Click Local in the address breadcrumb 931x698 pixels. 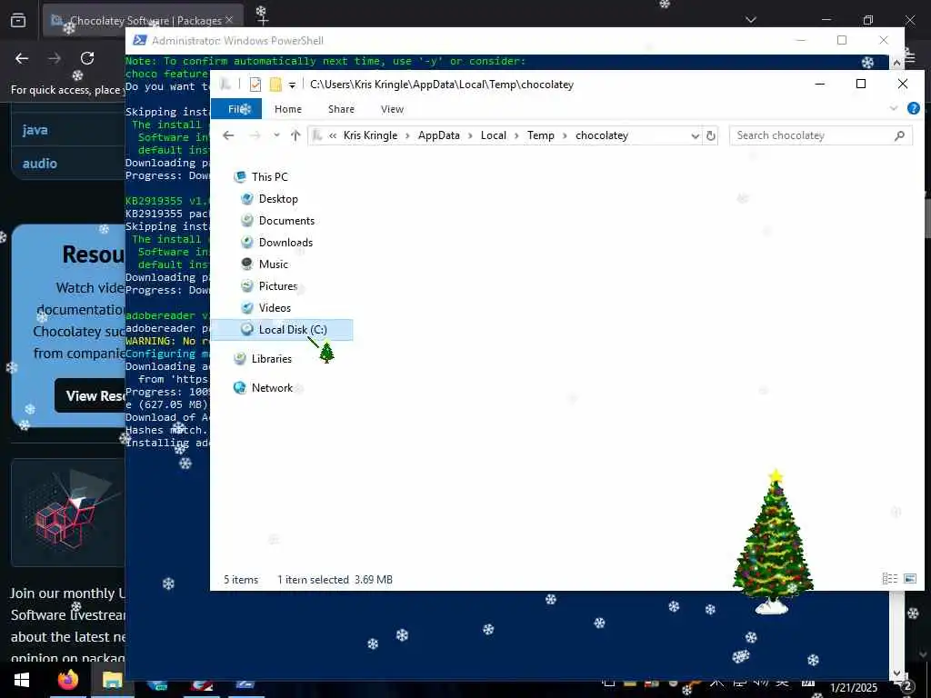(494, 135)
